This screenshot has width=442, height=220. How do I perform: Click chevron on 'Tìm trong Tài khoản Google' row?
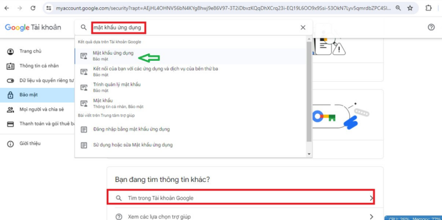tap(371, 198)
